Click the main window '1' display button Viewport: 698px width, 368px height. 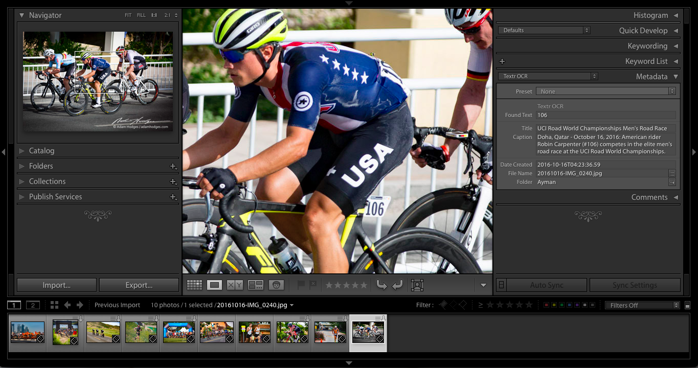click(14, 305)
